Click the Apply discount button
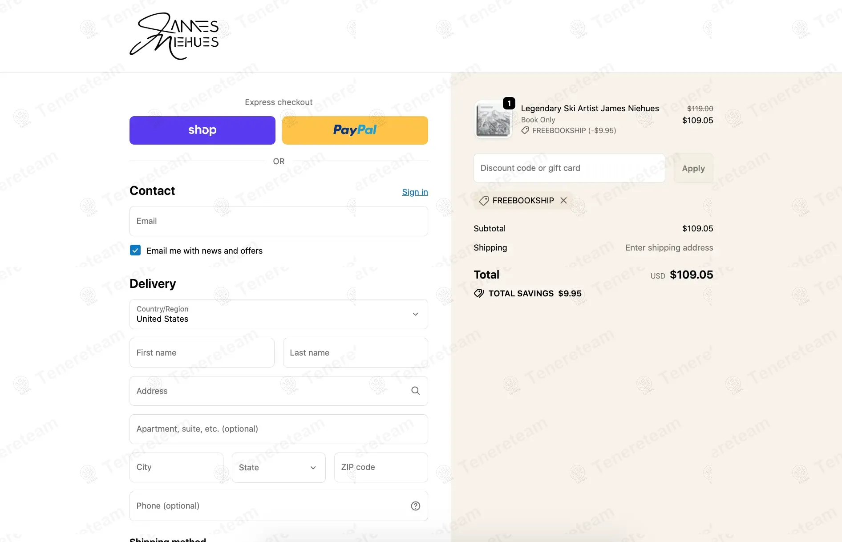Screen dimensions: 842x542 693,168
